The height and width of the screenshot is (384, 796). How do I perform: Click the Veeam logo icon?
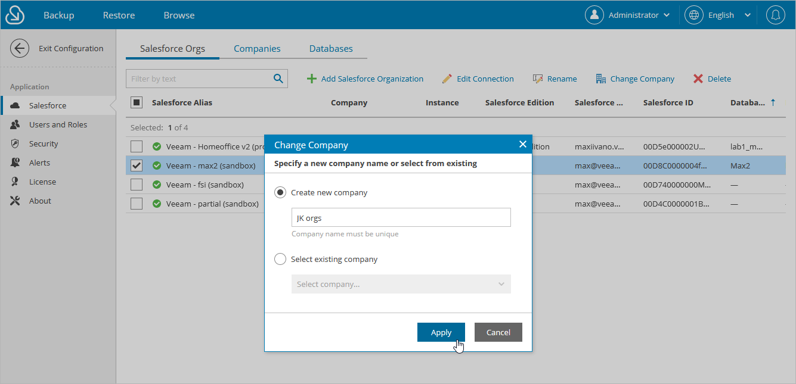click(14, 15)
